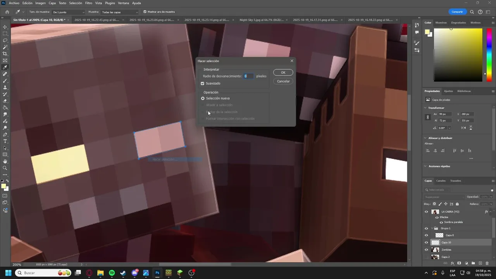Select the Brush tool
This screenshot has height=279, width=496.
pyautogui.click(x=5, y=81)
